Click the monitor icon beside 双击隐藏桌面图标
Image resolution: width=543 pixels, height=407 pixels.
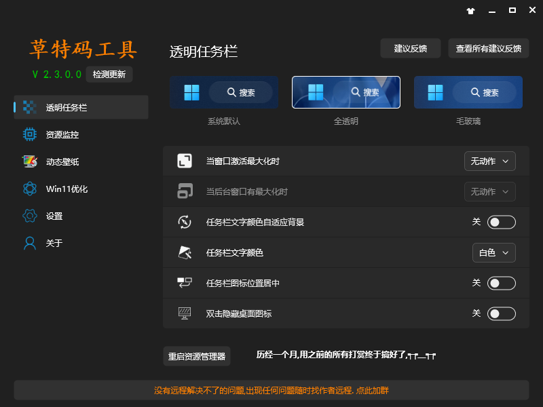point(185,313)
